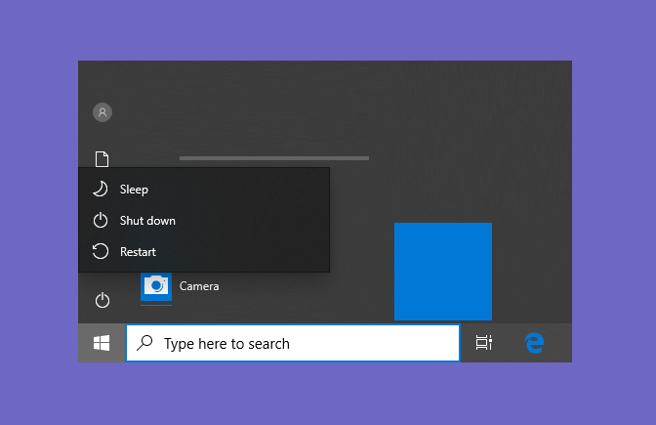Select Restart from the power menu
The height and width of the screenshot is (425, 656).
pyautogui.click(x=204, y=252)
